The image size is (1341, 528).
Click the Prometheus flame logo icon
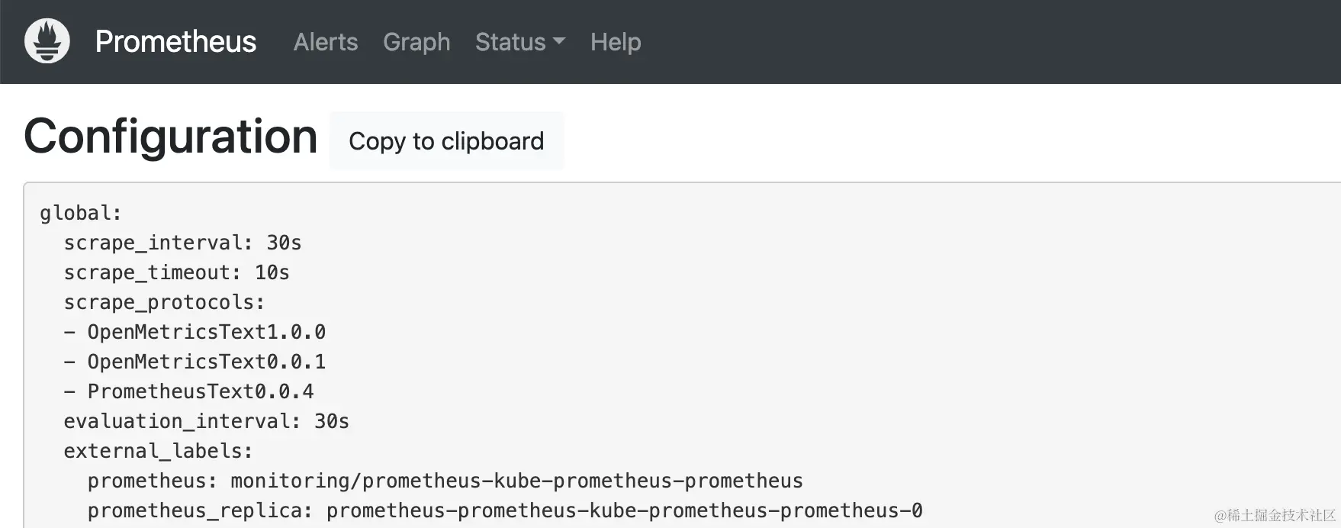click(47, 41)
